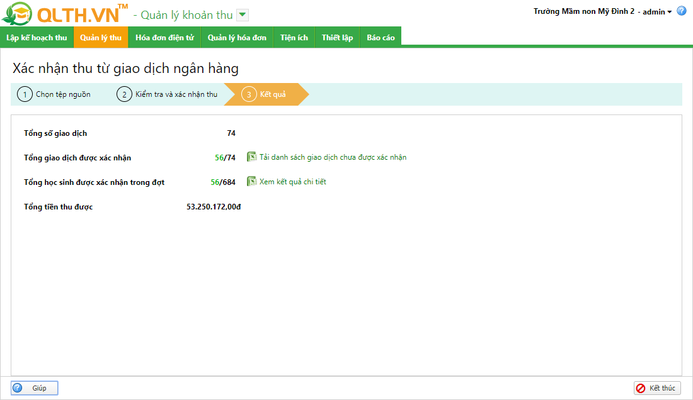Click the Tổng số giao dịch label

pyautogui.click(x=55, y=133)
